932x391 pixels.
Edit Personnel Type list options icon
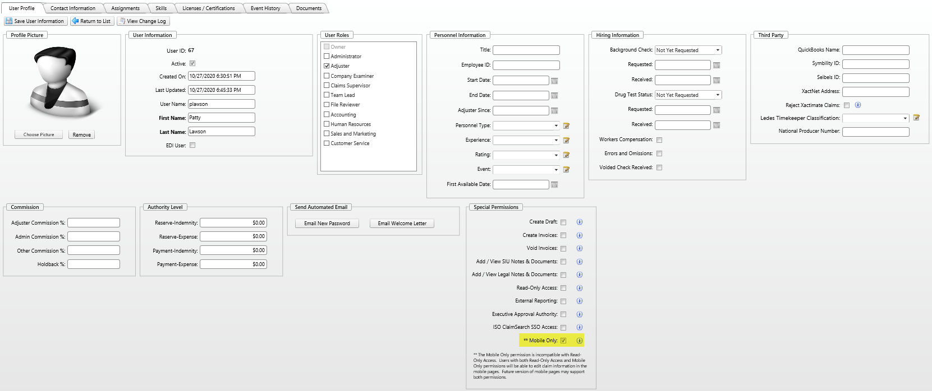pos(566,126)
